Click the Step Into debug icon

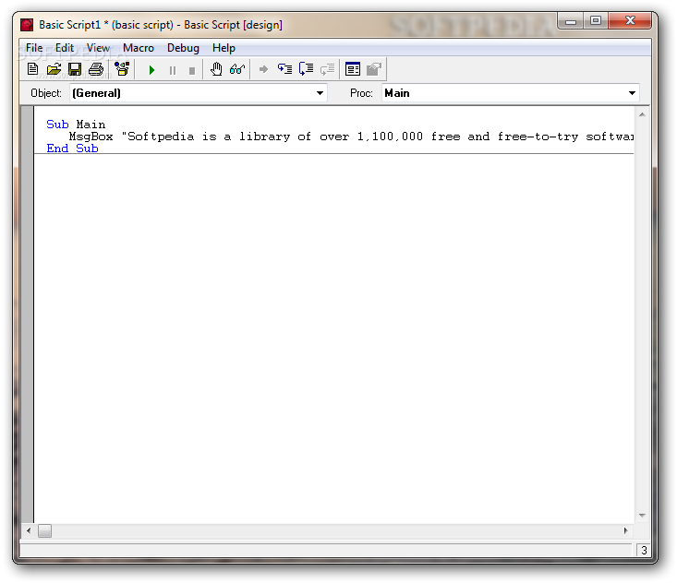[284, 69]
